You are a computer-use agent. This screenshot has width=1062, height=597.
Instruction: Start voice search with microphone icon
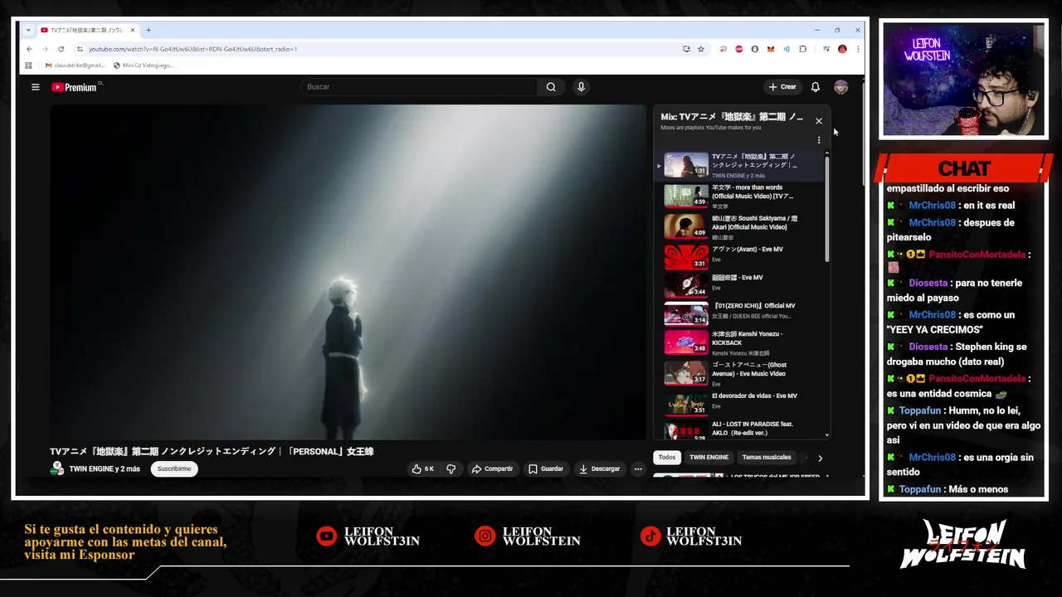point(581,87)
